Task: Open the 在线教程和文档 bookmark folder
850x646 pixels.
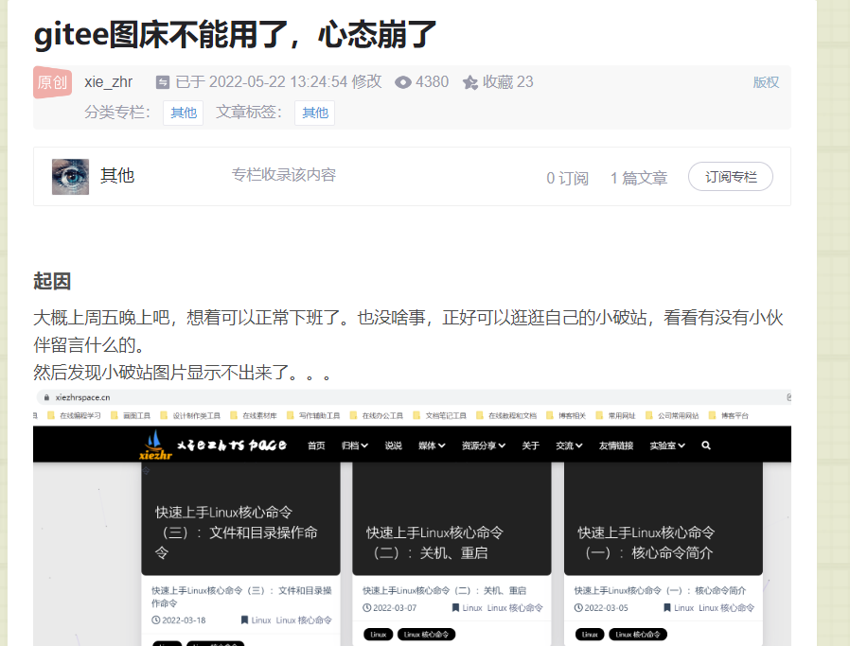Action: click(x=506, y=416)
